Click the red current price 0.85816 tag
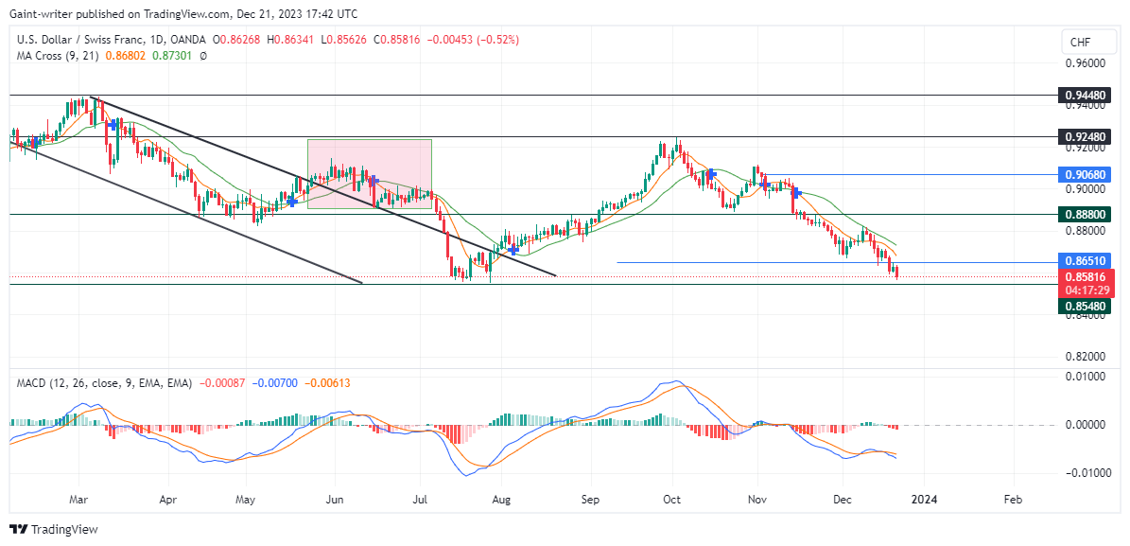The image size is (1130, 546). coord(1087,276)
